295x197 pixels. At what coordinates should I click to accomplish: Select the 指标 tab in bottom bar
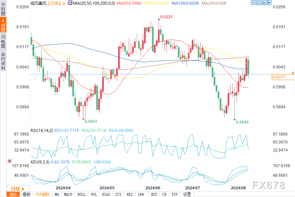click(x=13, y=194)
